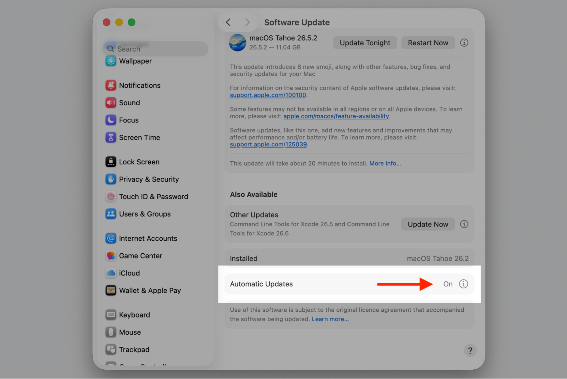567x379 pixels.
Task: Click the Screen Time hourglass icon
Action: [x=111, y=138]
